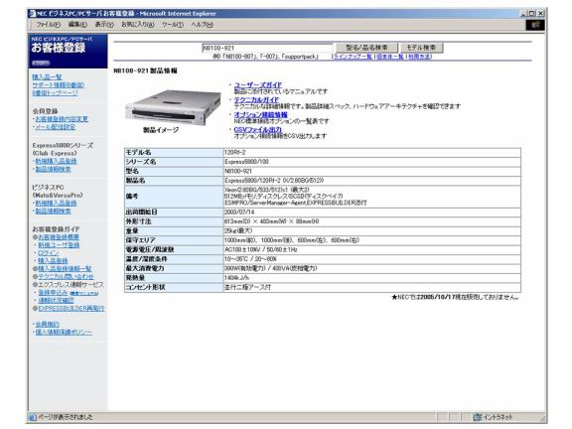Minimize the Internet Explorer window
This screenshot has width=572, height=429.
tap(524, 14)
